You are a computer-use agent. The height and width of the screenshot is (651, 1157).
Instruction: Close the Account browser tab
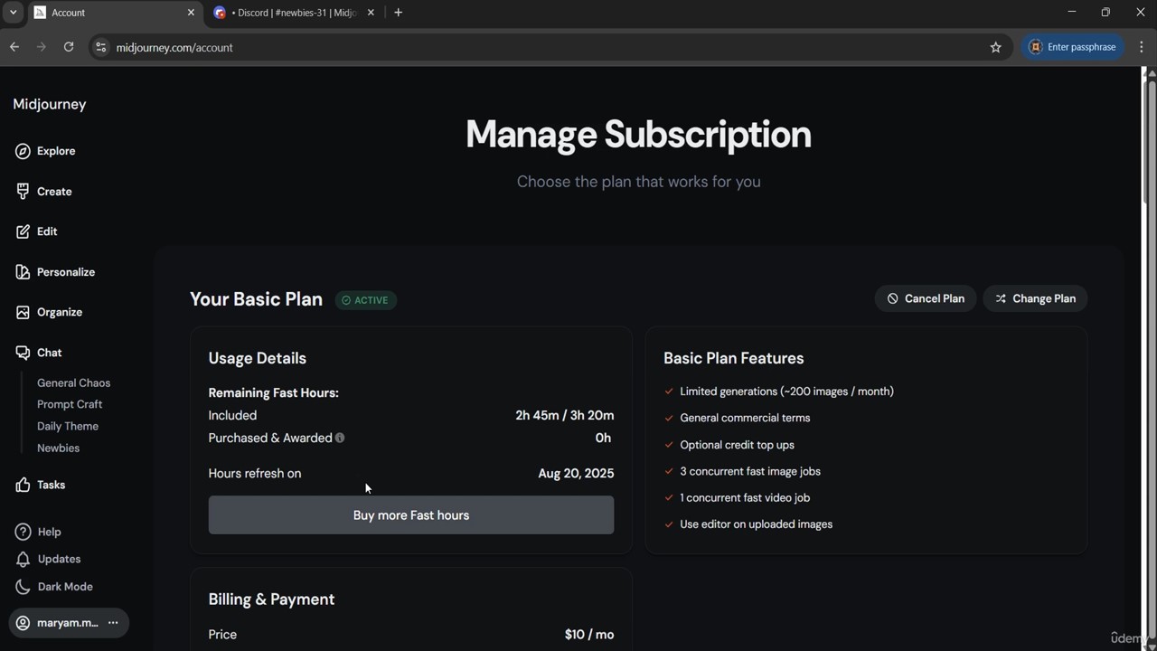point(191,13)
